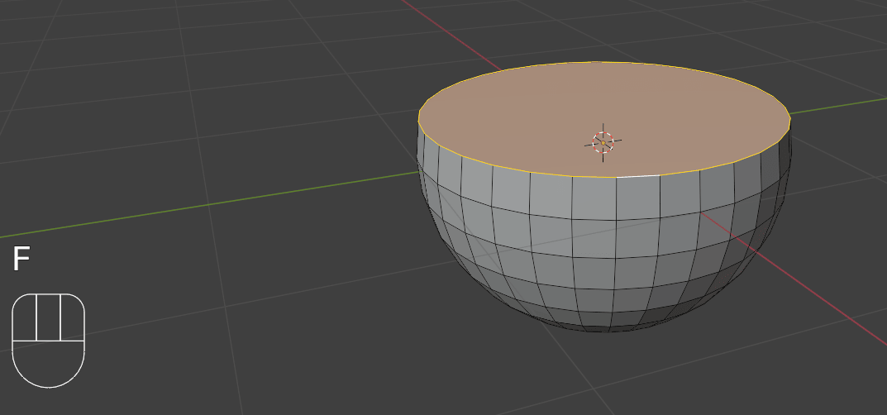Click the bottom pole of the hemisphere mesh
Image resolution: width=887 pixels, height=415 pixels.
click(609, 331)
